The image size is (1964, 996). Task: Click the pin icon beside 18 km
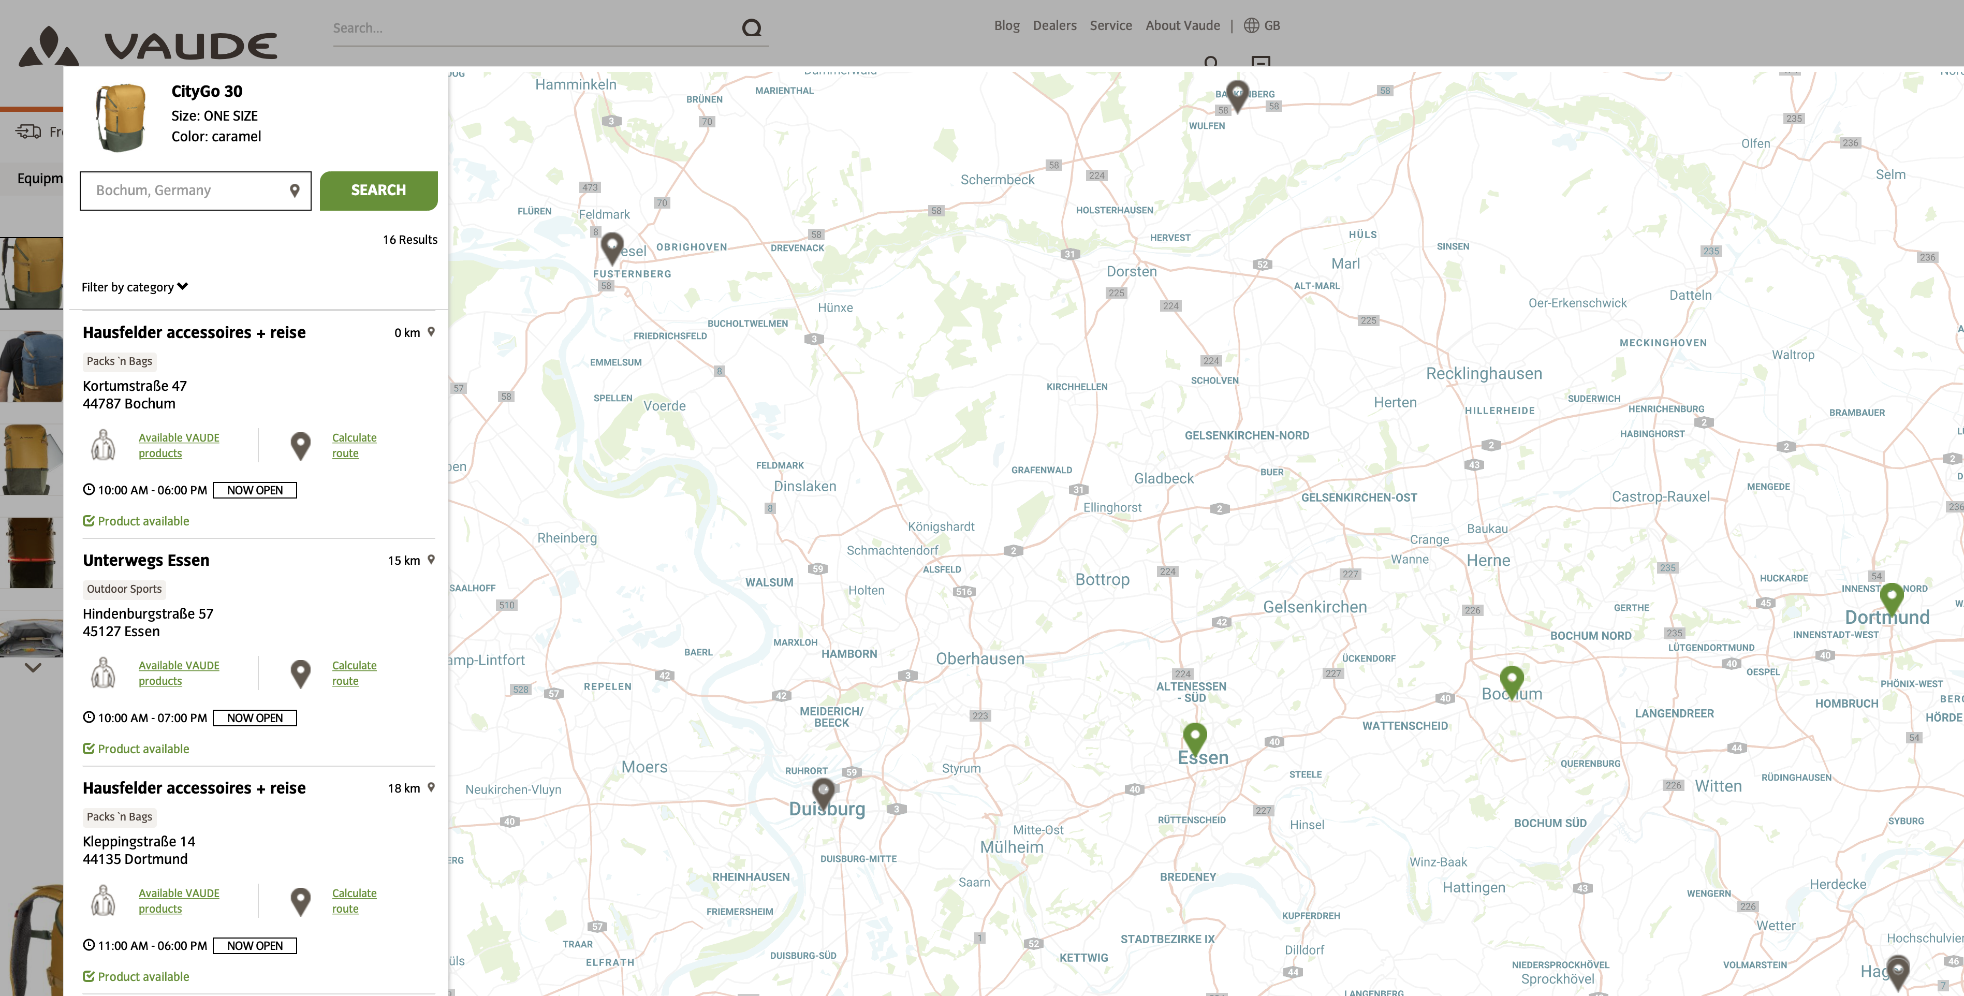click(431, 787)
